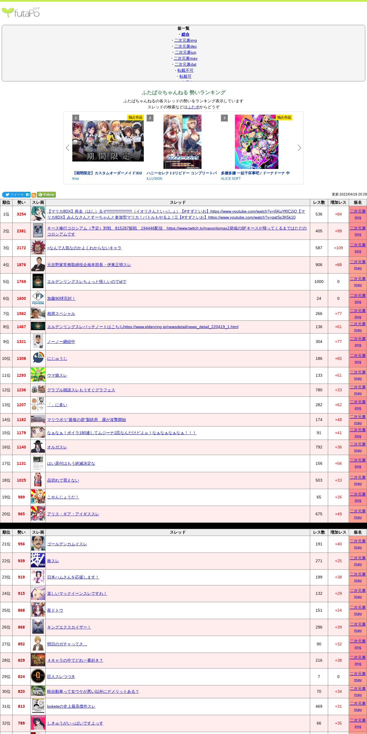Open thread 株スレ

tap(53, 561)
